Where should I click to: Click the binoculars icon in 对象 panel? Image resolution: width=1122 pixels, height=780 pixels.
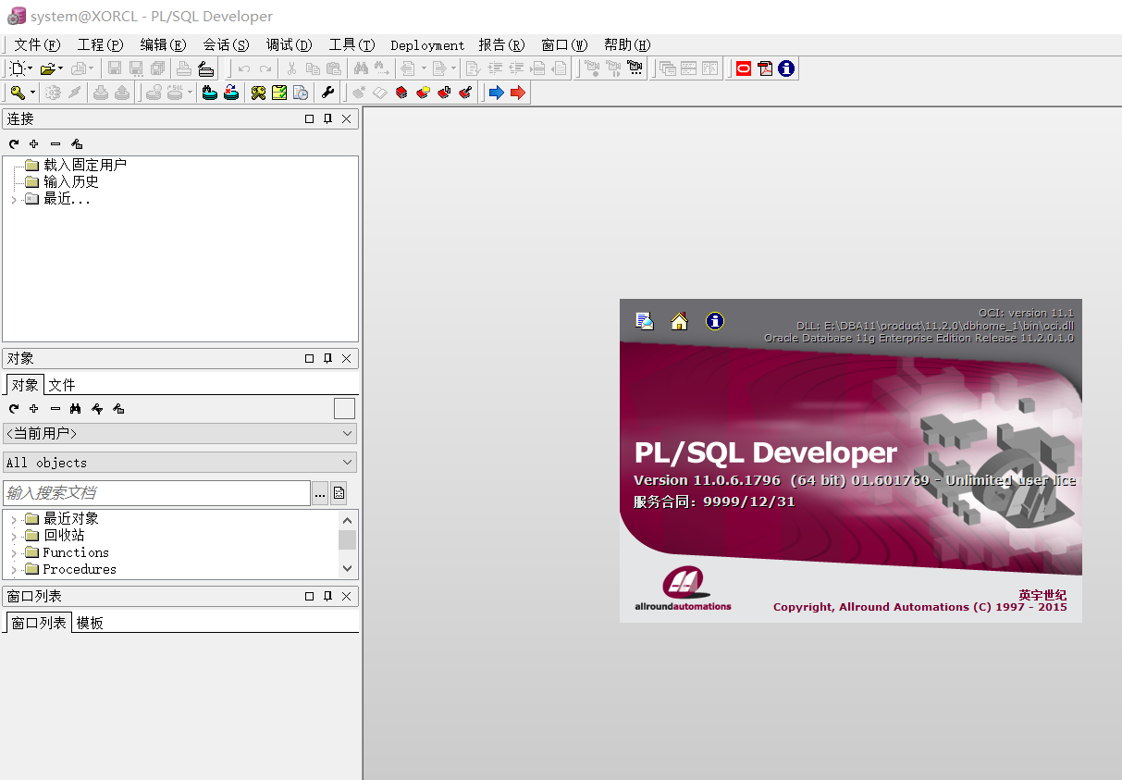coord(77,408)
